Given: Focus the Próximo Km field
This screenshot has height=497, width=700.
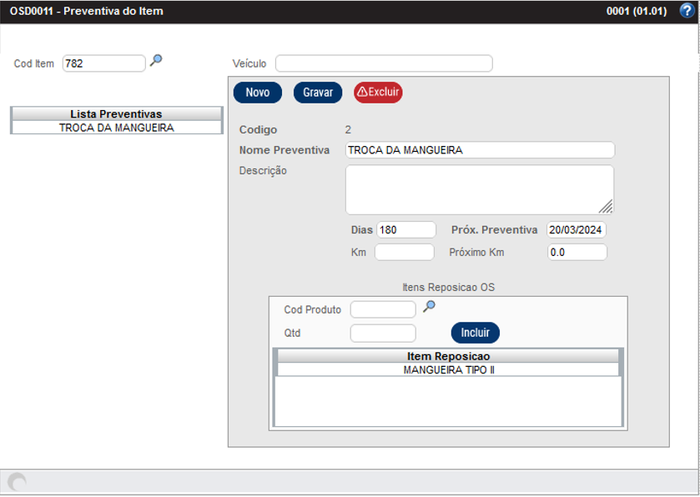Looking at the screenshot, I should [x=577, y=252].
